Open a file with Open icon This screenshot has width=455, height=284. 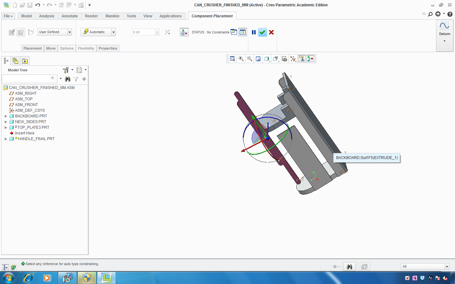point(22,5)
